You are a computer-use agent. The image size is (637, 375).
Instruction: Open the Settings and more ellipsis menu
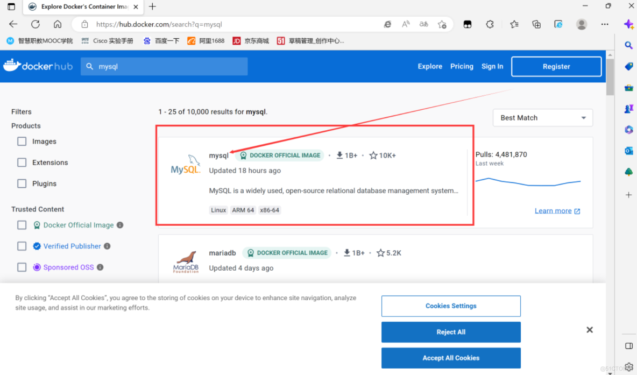[604, 24]
